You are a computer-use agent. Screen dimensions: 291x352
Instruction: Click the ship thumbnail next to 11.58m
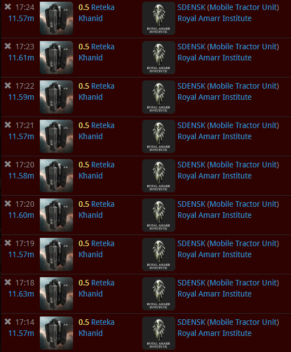tap(56, 176)
